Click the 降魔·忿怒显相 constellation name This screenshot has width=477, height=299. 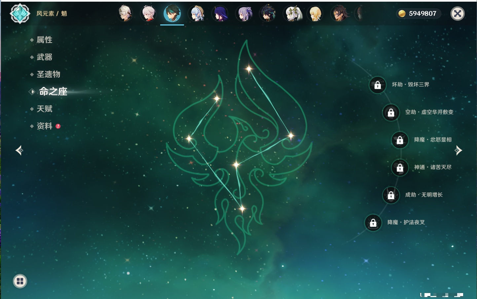433,140
